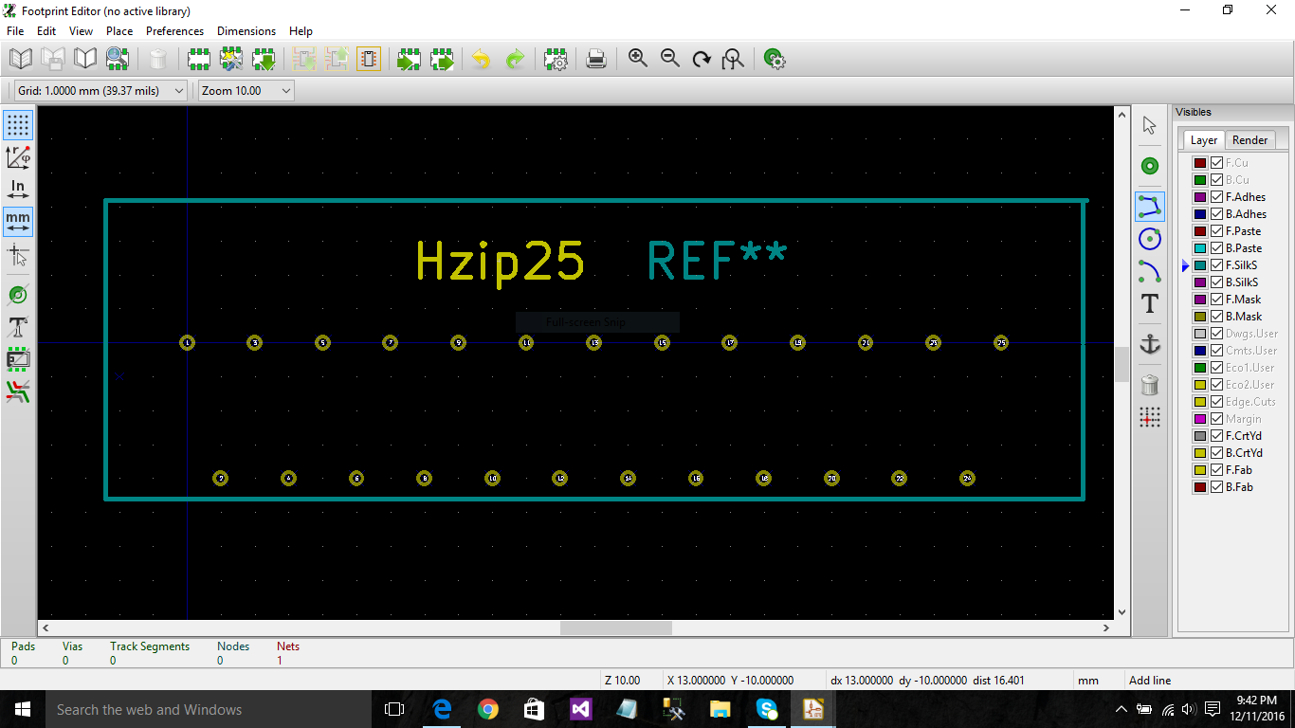Screen dimensions: 1295x728
Task: Toggle high contrast display mode
Action: [x=18, y=391]
